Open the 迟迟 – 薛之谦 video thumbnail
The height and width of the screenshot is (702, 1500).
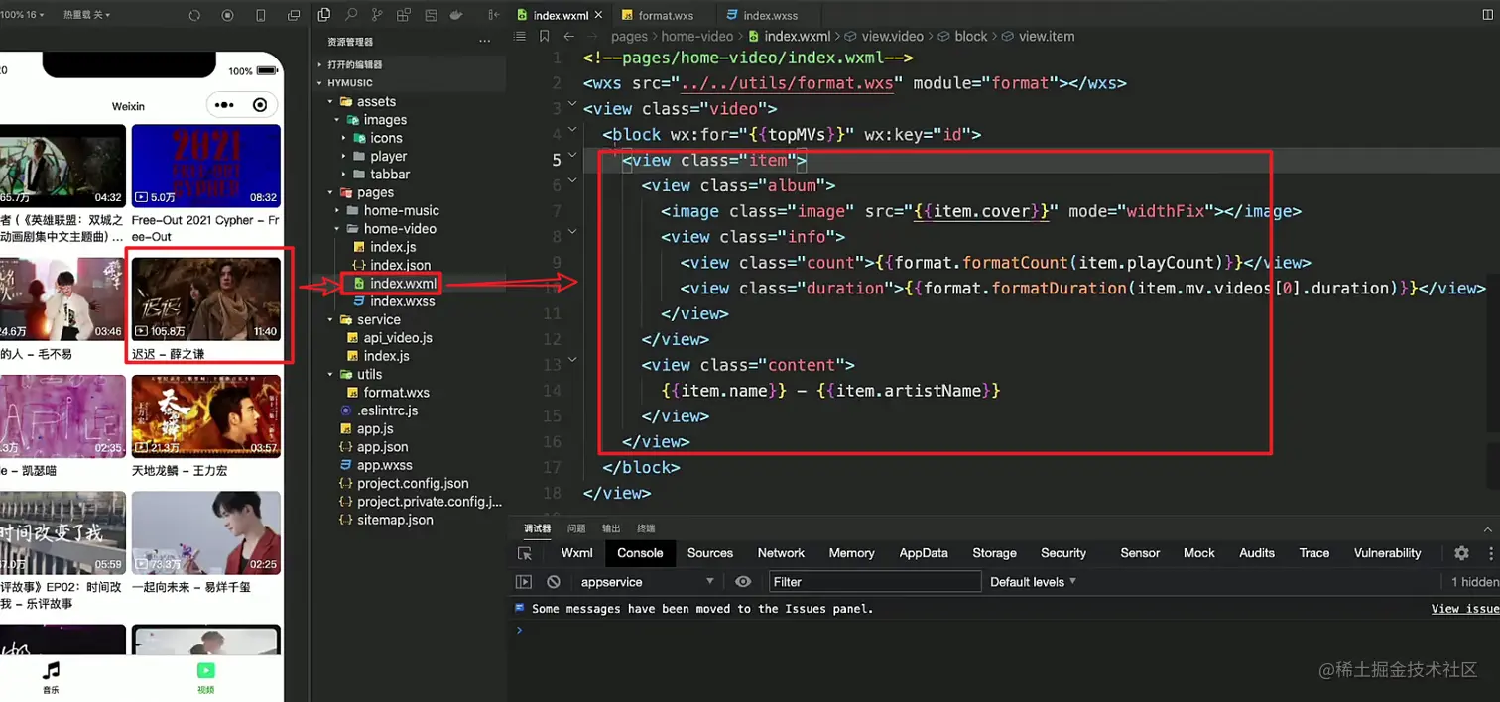point(206,298)
